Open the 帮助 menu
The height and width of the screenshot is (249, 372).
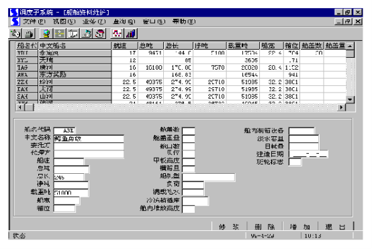click(184, 22)
